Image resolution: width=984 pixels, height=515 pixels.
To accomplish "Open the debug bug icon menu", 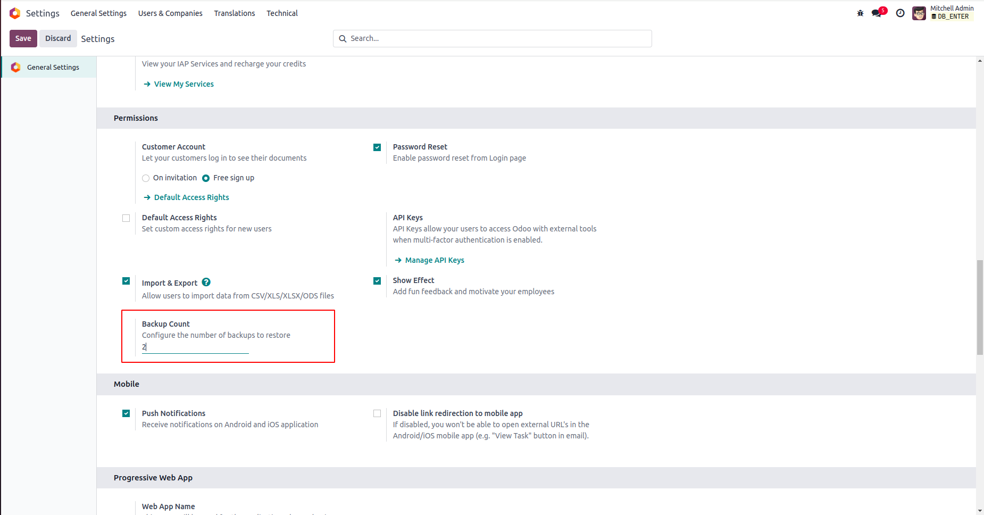I will pos(860,13).
